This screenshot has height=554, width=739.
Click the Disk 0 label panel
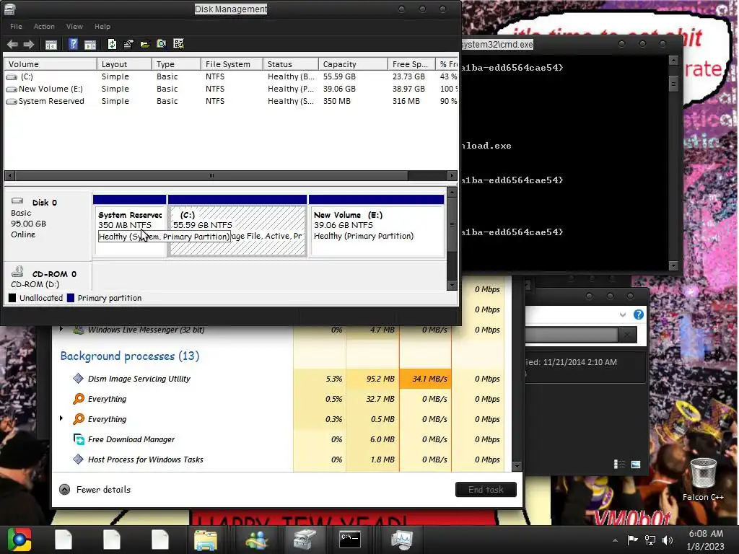pyautogui.click(x=48, y=224)
